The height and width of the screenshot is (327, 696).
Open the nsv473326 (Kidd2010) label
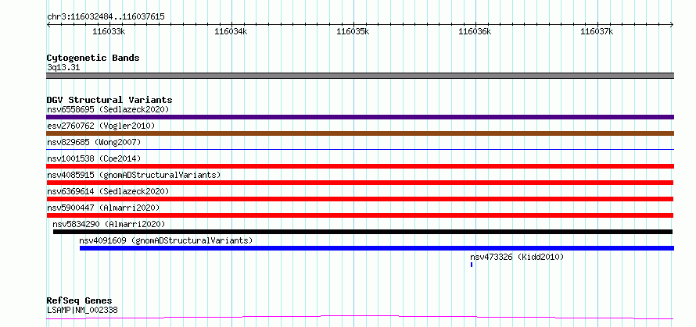(x=517, y=257)
